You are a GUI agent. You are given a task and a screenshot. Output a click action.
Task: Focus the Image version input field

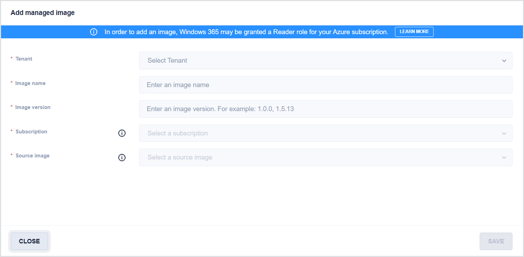pos(325,109)
